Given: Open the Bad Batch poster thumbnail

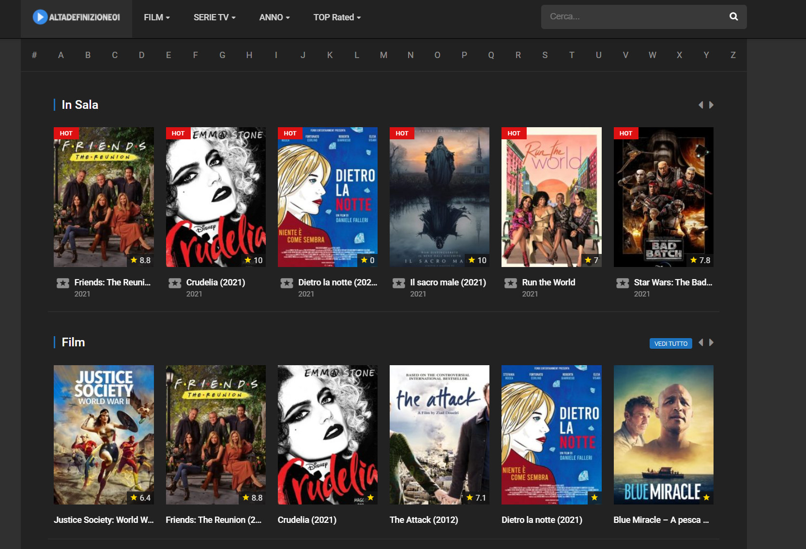Looking at the screenshot, I should [x=663, y=197].
